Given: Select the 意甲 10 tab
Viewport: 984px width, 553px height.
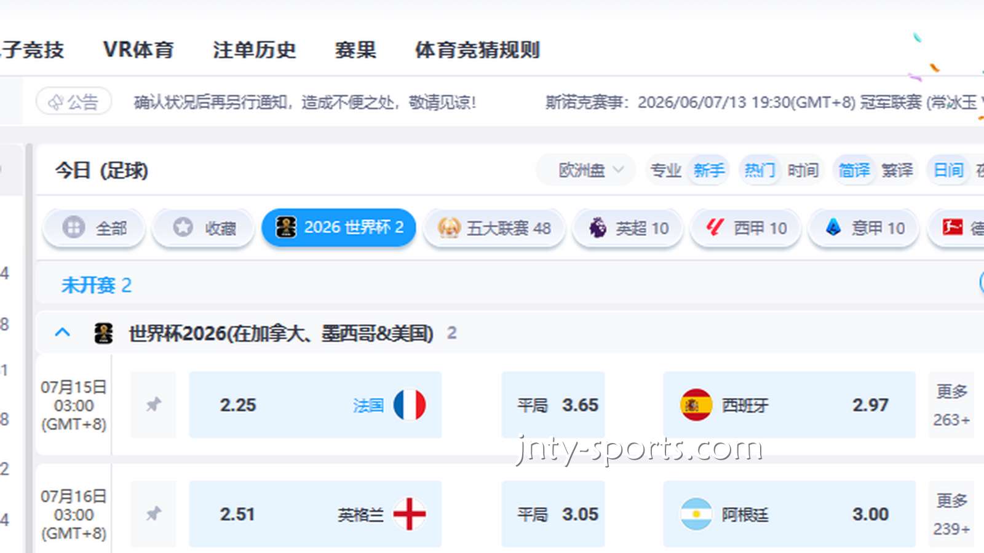Looking at the screenshot, I should pos(864,228).
